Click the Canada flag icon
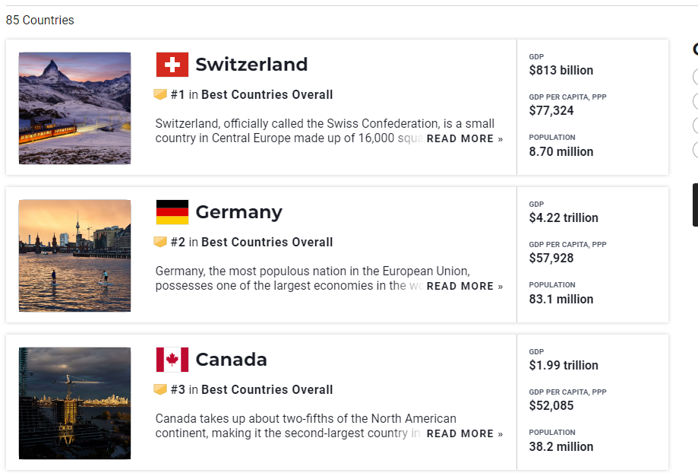 172,360
